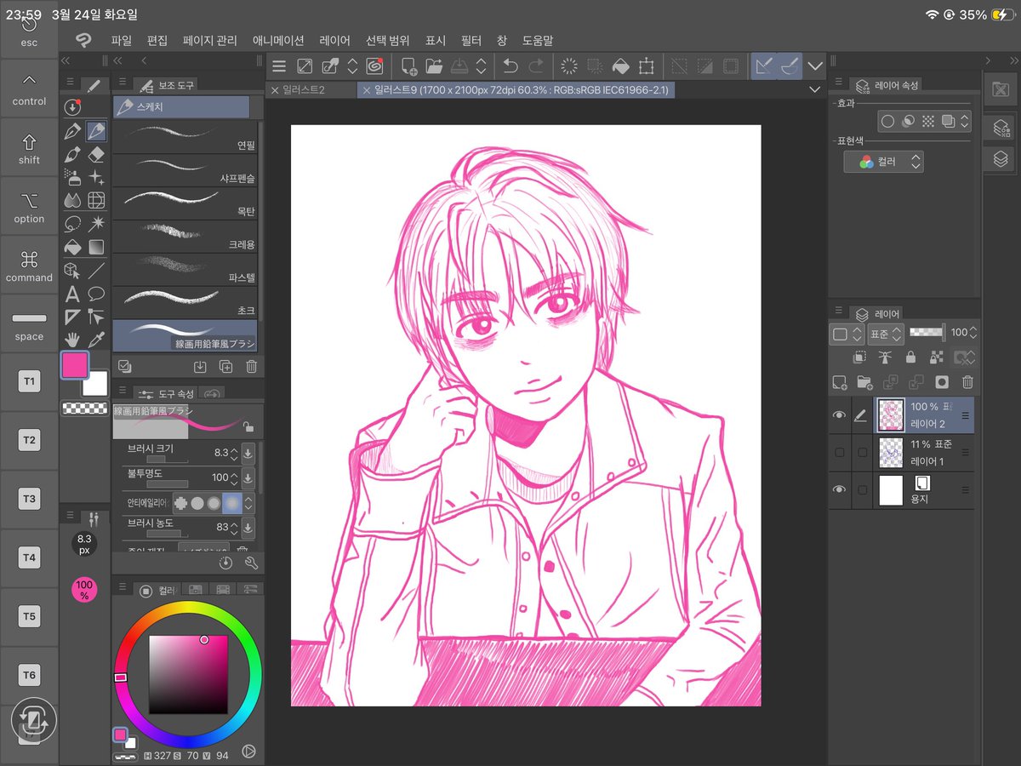Open the 필터 menu
The height and width of the screenshot is (766, 1021).
coord(471,40)
